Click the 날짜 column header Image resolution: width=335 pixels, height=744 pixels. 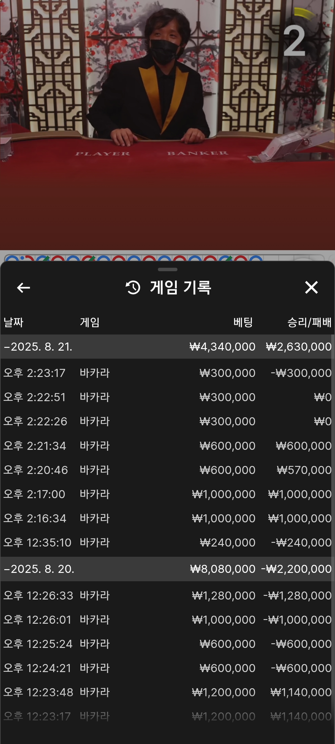13,322
